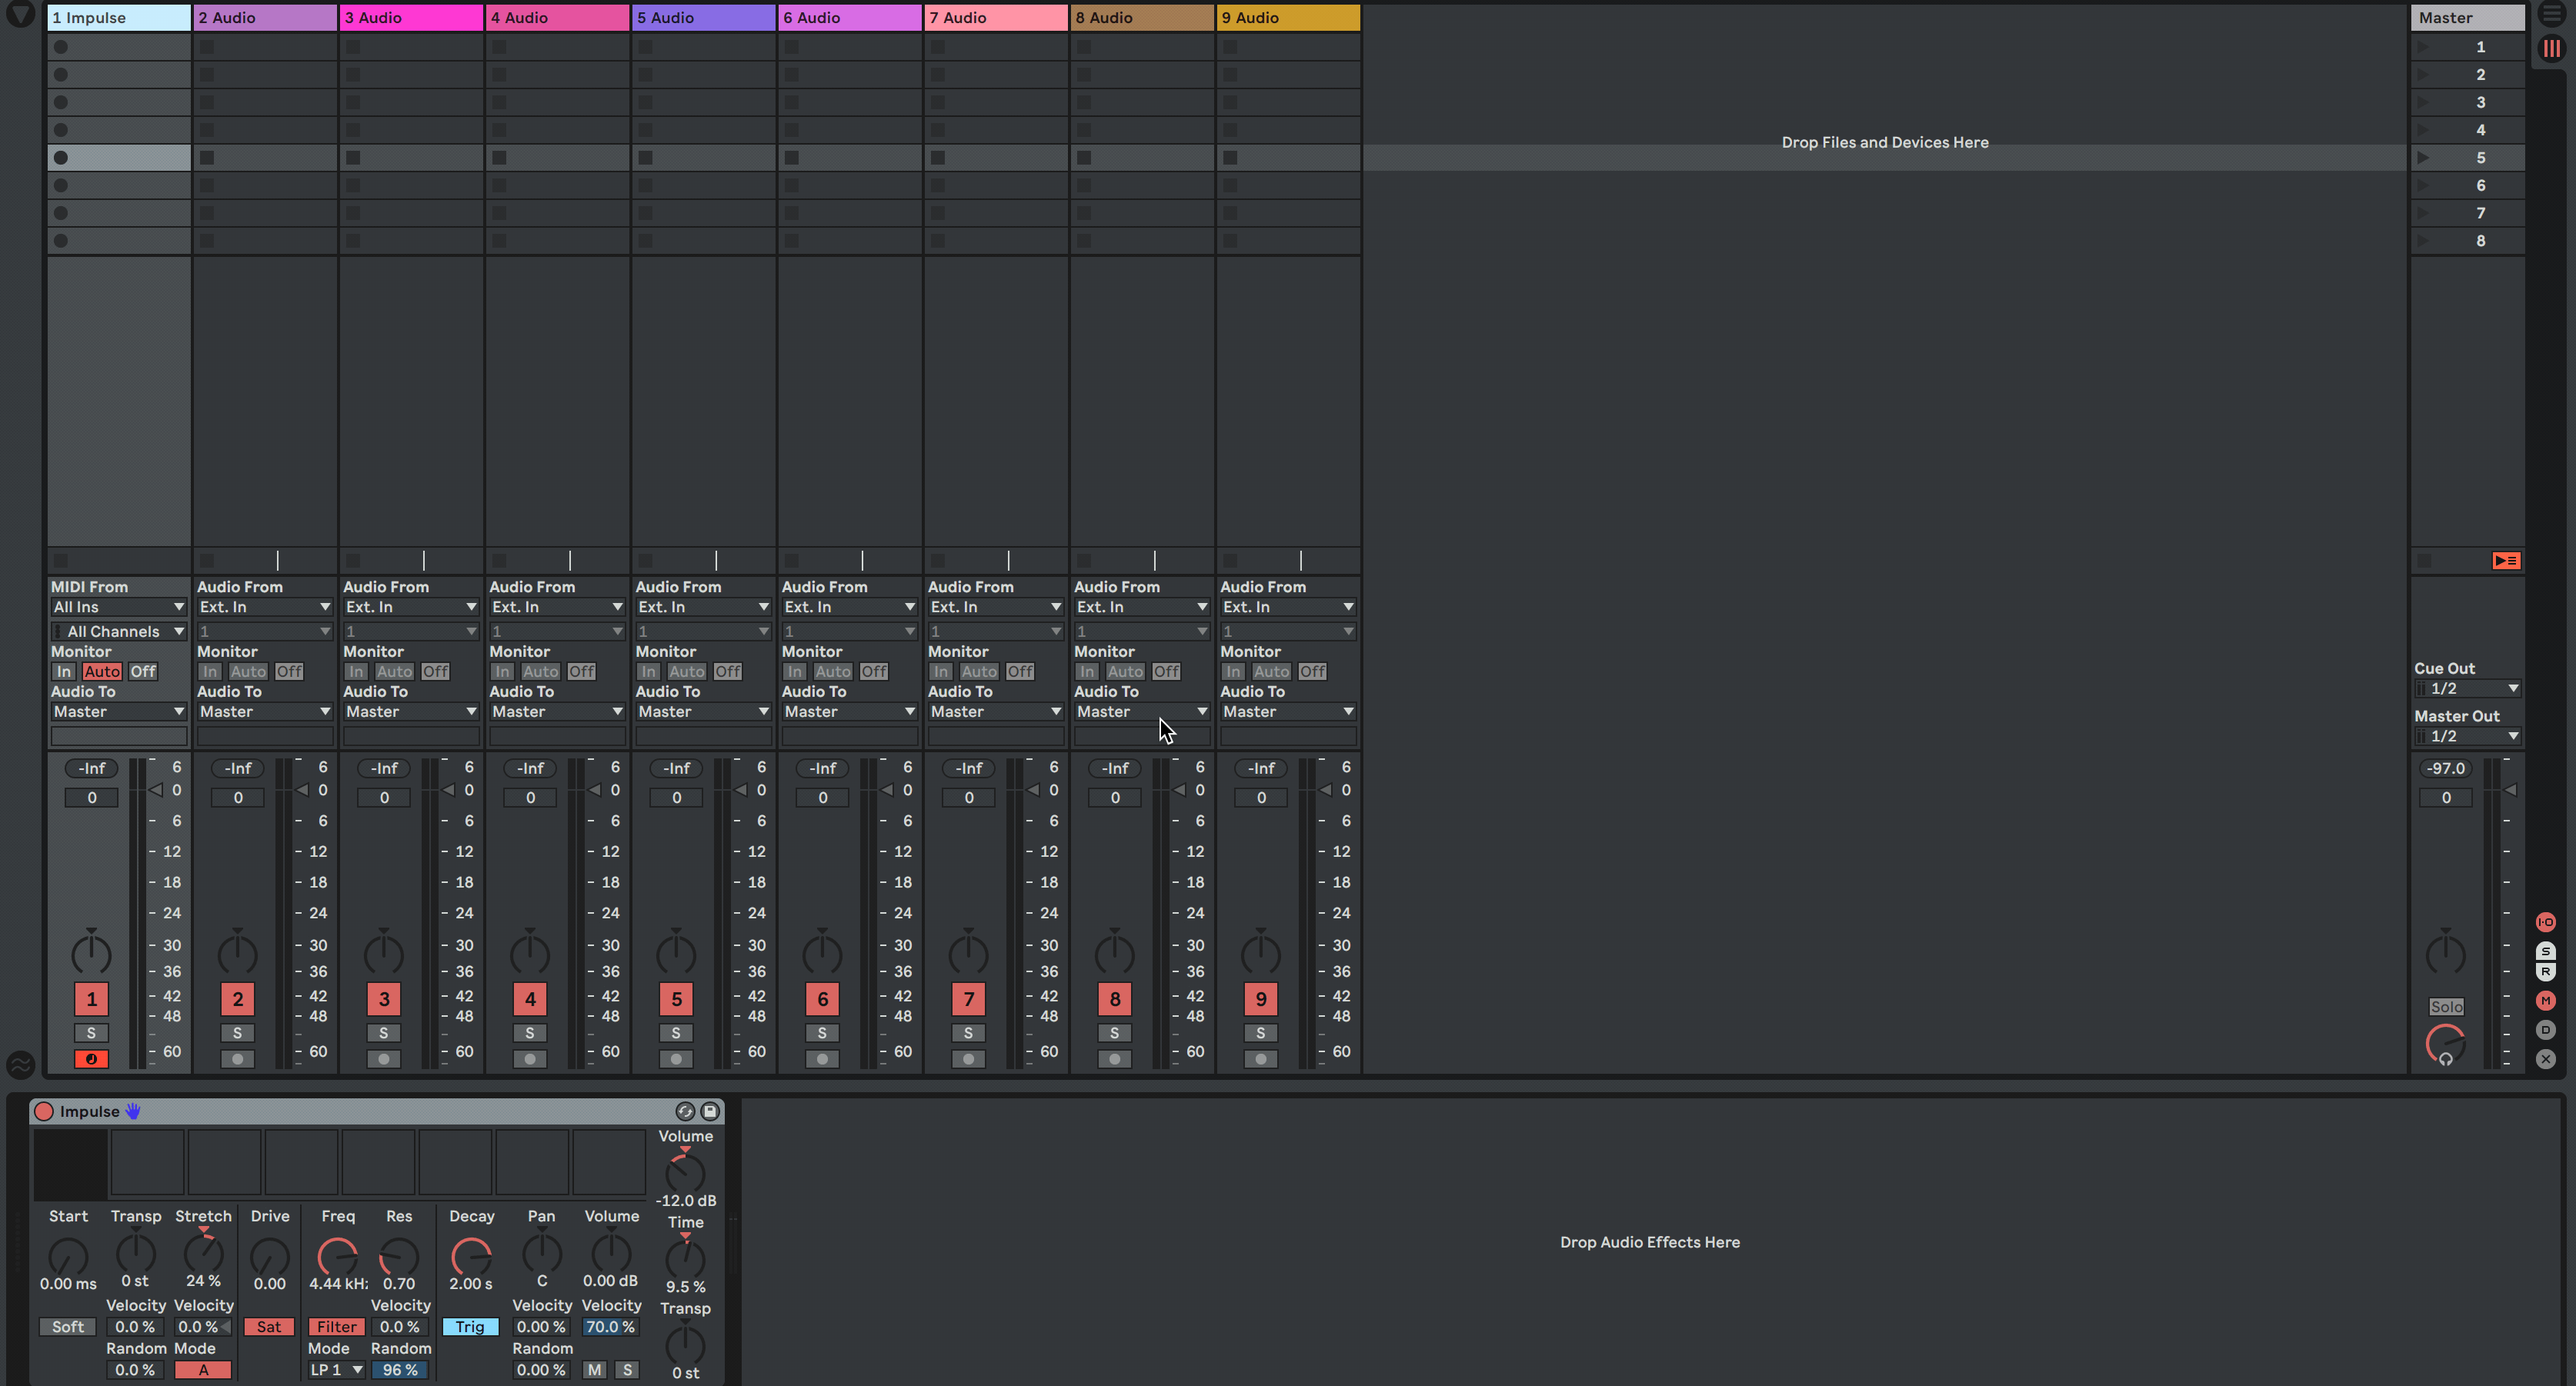Set track 6 Monitor to In
This screenshot has width=2576, height=1386.
pos(794,672)
